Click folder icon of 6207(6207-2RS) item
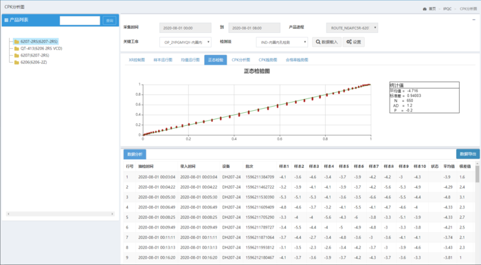Viewport: 481px width, 265px height. pyautogui.click(x=16, y=55)
